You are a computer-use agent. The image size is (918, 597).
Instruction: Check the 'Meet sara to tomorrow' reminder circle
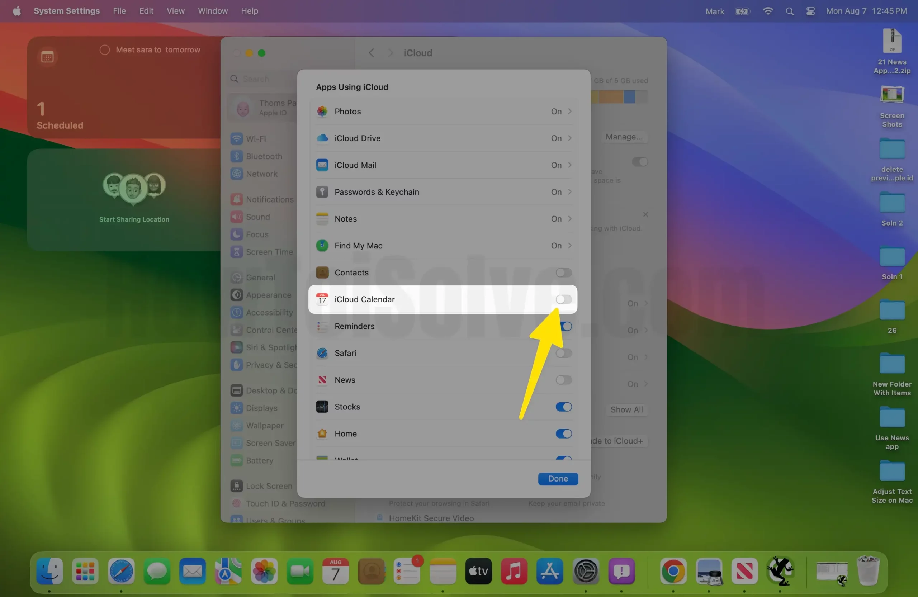pos(104,50)
